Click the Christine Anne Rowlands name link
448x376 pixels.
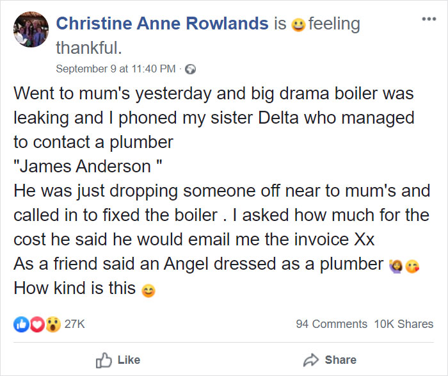(x=162, y=24)
